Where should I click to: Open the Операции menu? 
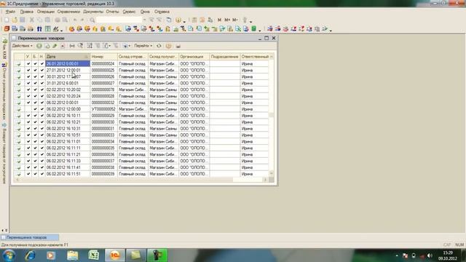[x=45, y=12]
